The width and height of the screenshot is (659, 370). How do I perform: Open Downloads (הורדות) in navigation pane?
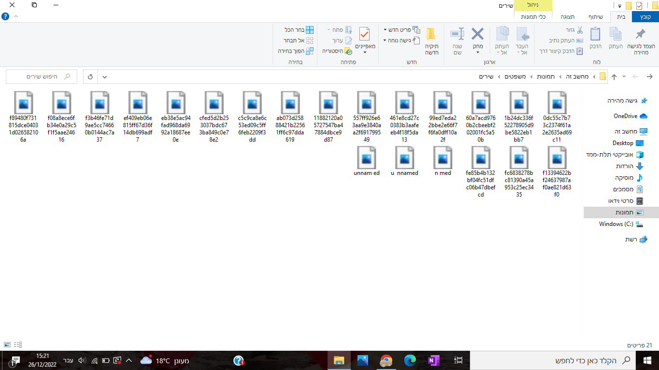pyautogui.click(x=630, y=166)
